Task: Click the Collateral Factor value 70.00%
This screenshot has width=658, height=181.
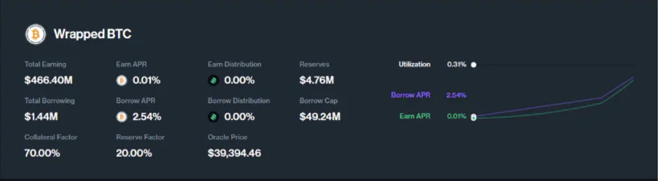Action: (42, 153)
